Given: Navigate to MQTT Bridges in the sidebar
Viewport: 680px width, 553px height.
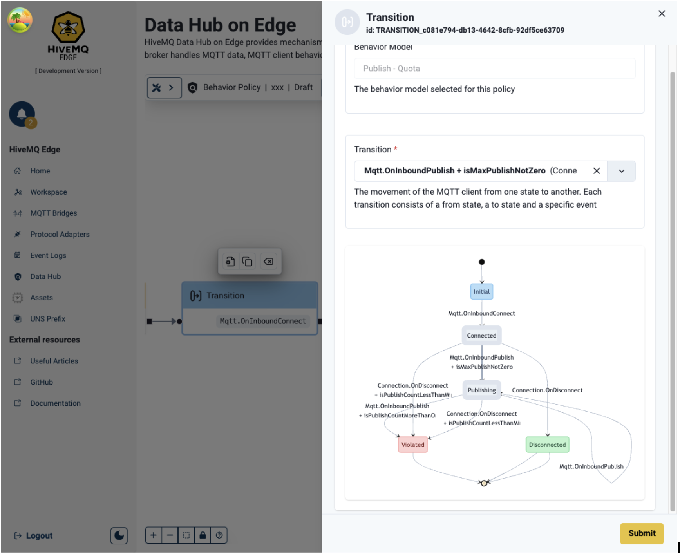Looking at the screenshot, I should pos(53,213).
